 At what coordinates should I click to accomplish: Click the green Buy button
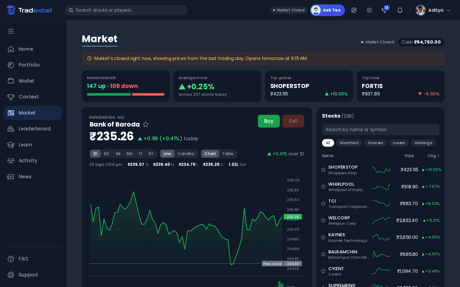(269, 121)
